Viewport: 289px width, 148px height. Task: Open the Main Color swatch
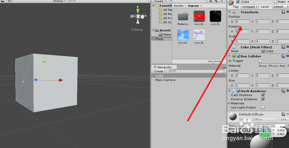(x=280, y=126)
